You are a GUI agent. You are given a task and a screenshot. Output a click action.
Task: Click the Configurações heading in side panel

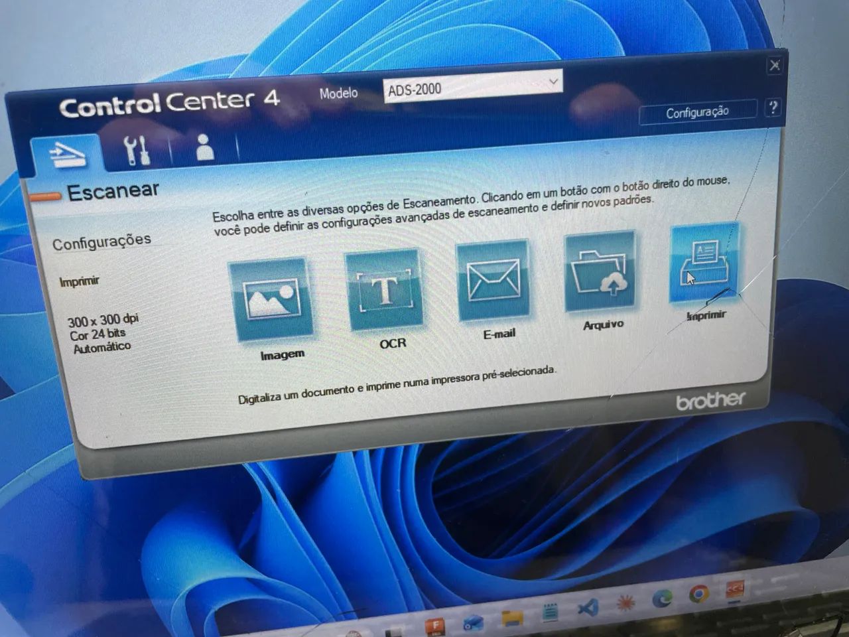click(102, 242)
